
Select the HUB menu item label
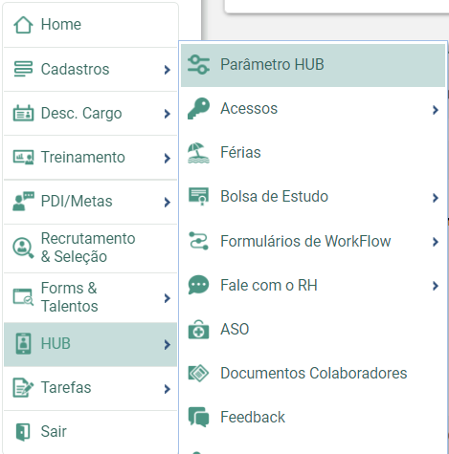(x=56, y=344)
